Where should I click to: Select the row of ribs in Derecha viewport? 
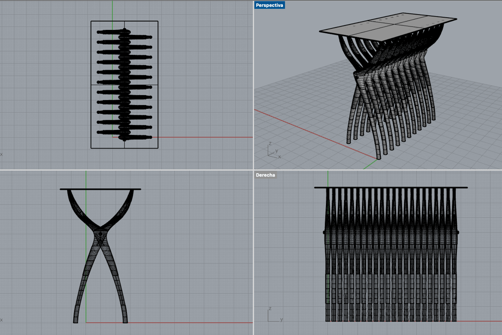(x=391, y=255)
